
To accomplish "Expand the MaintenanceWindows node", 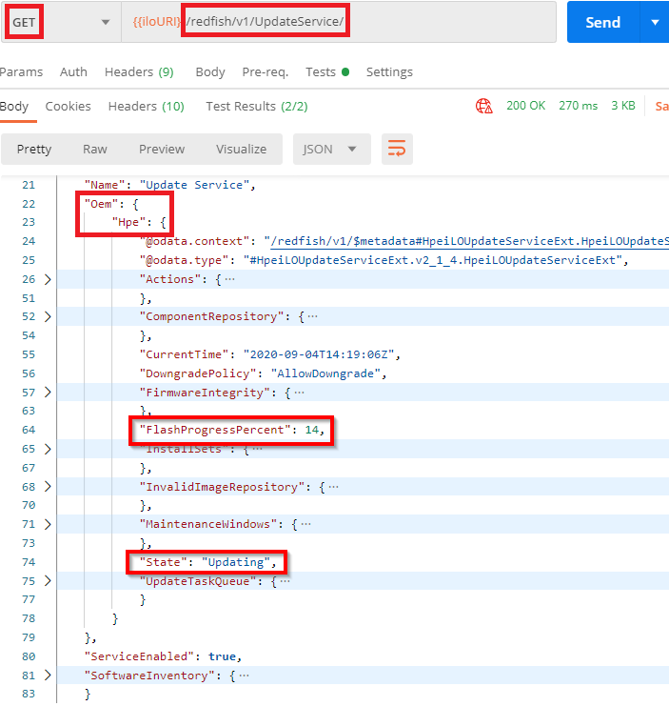I will click(x=48, y=524).
